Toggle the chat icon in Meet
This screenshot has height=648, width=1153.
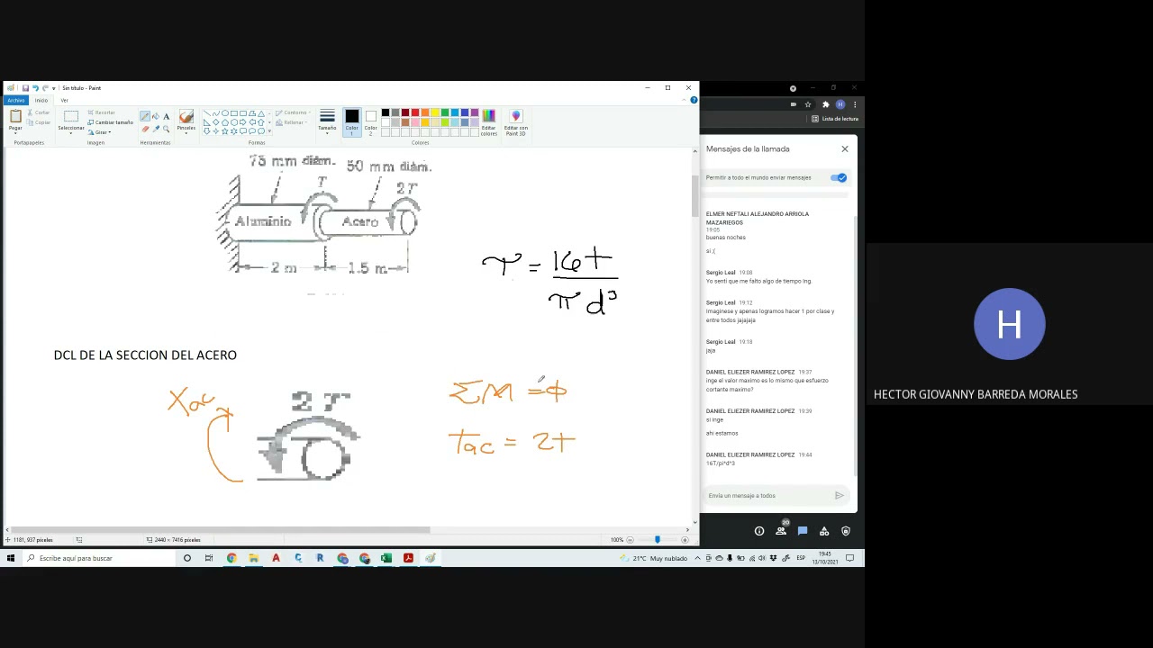(803, 531)
